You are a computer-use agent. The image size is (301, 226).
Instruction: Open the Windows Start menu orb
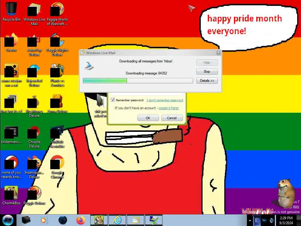pos(8,220)
